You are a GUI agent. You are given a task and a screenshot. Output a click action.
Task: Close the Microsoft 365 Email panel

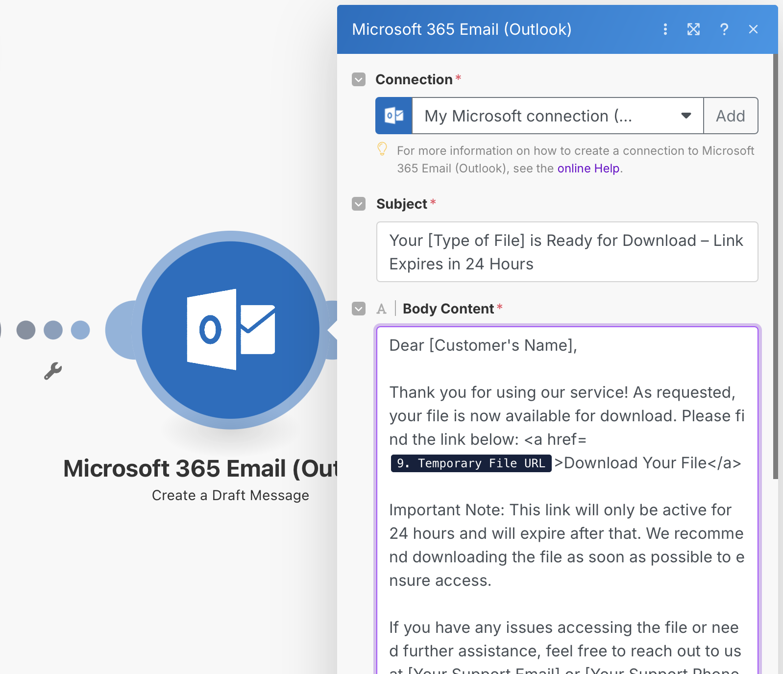tap(753, 29)
